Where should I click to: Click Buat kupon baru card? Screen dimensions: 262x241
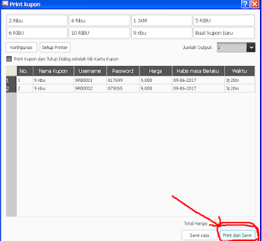pos(224,33)
